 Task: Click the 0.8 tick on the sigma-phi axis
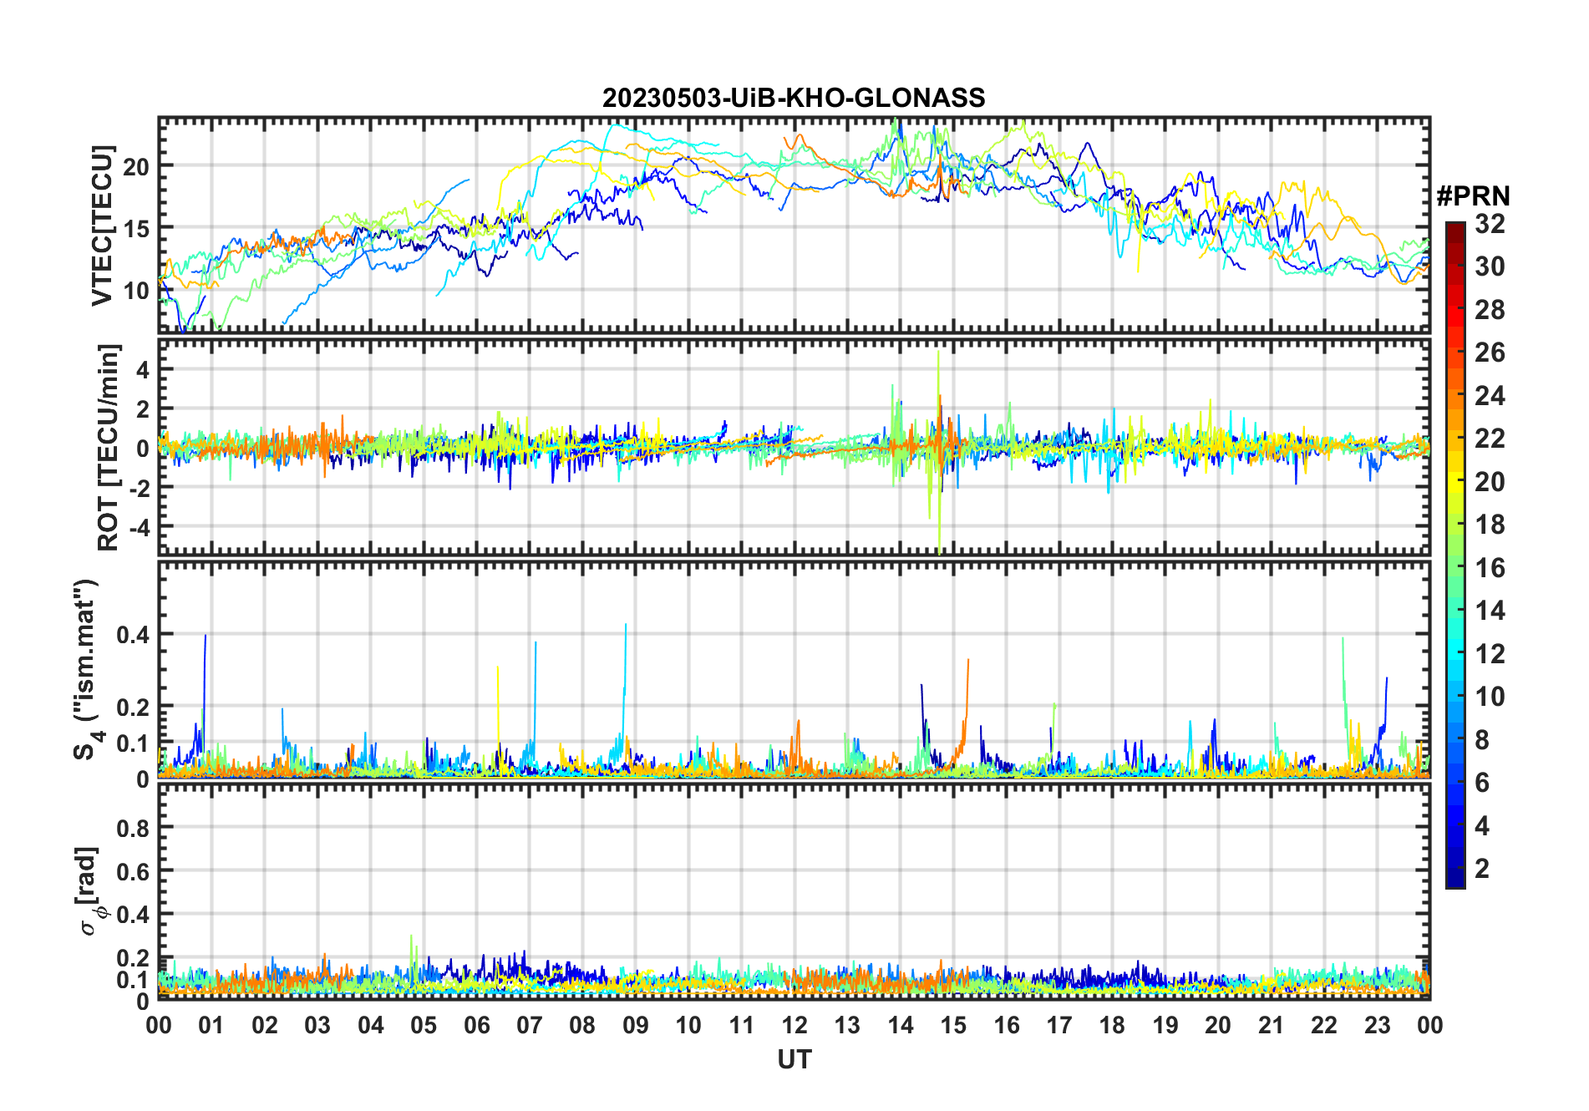click(x=133, y=828)
